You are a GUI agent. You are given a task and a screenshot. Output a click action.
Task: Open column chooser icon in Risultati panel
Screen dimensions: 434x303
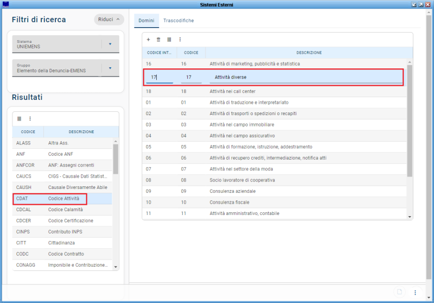click(x=20, y=118)
